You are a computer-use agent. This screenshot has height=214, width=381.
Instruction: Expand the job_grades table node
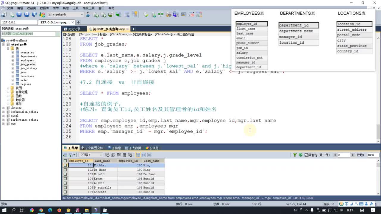pos(13,64)
